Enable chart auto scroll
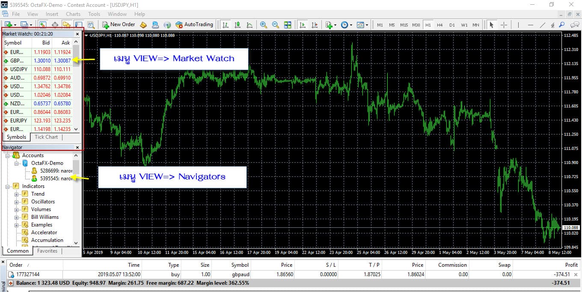This screenshot has height=292, width=582. 303,25
